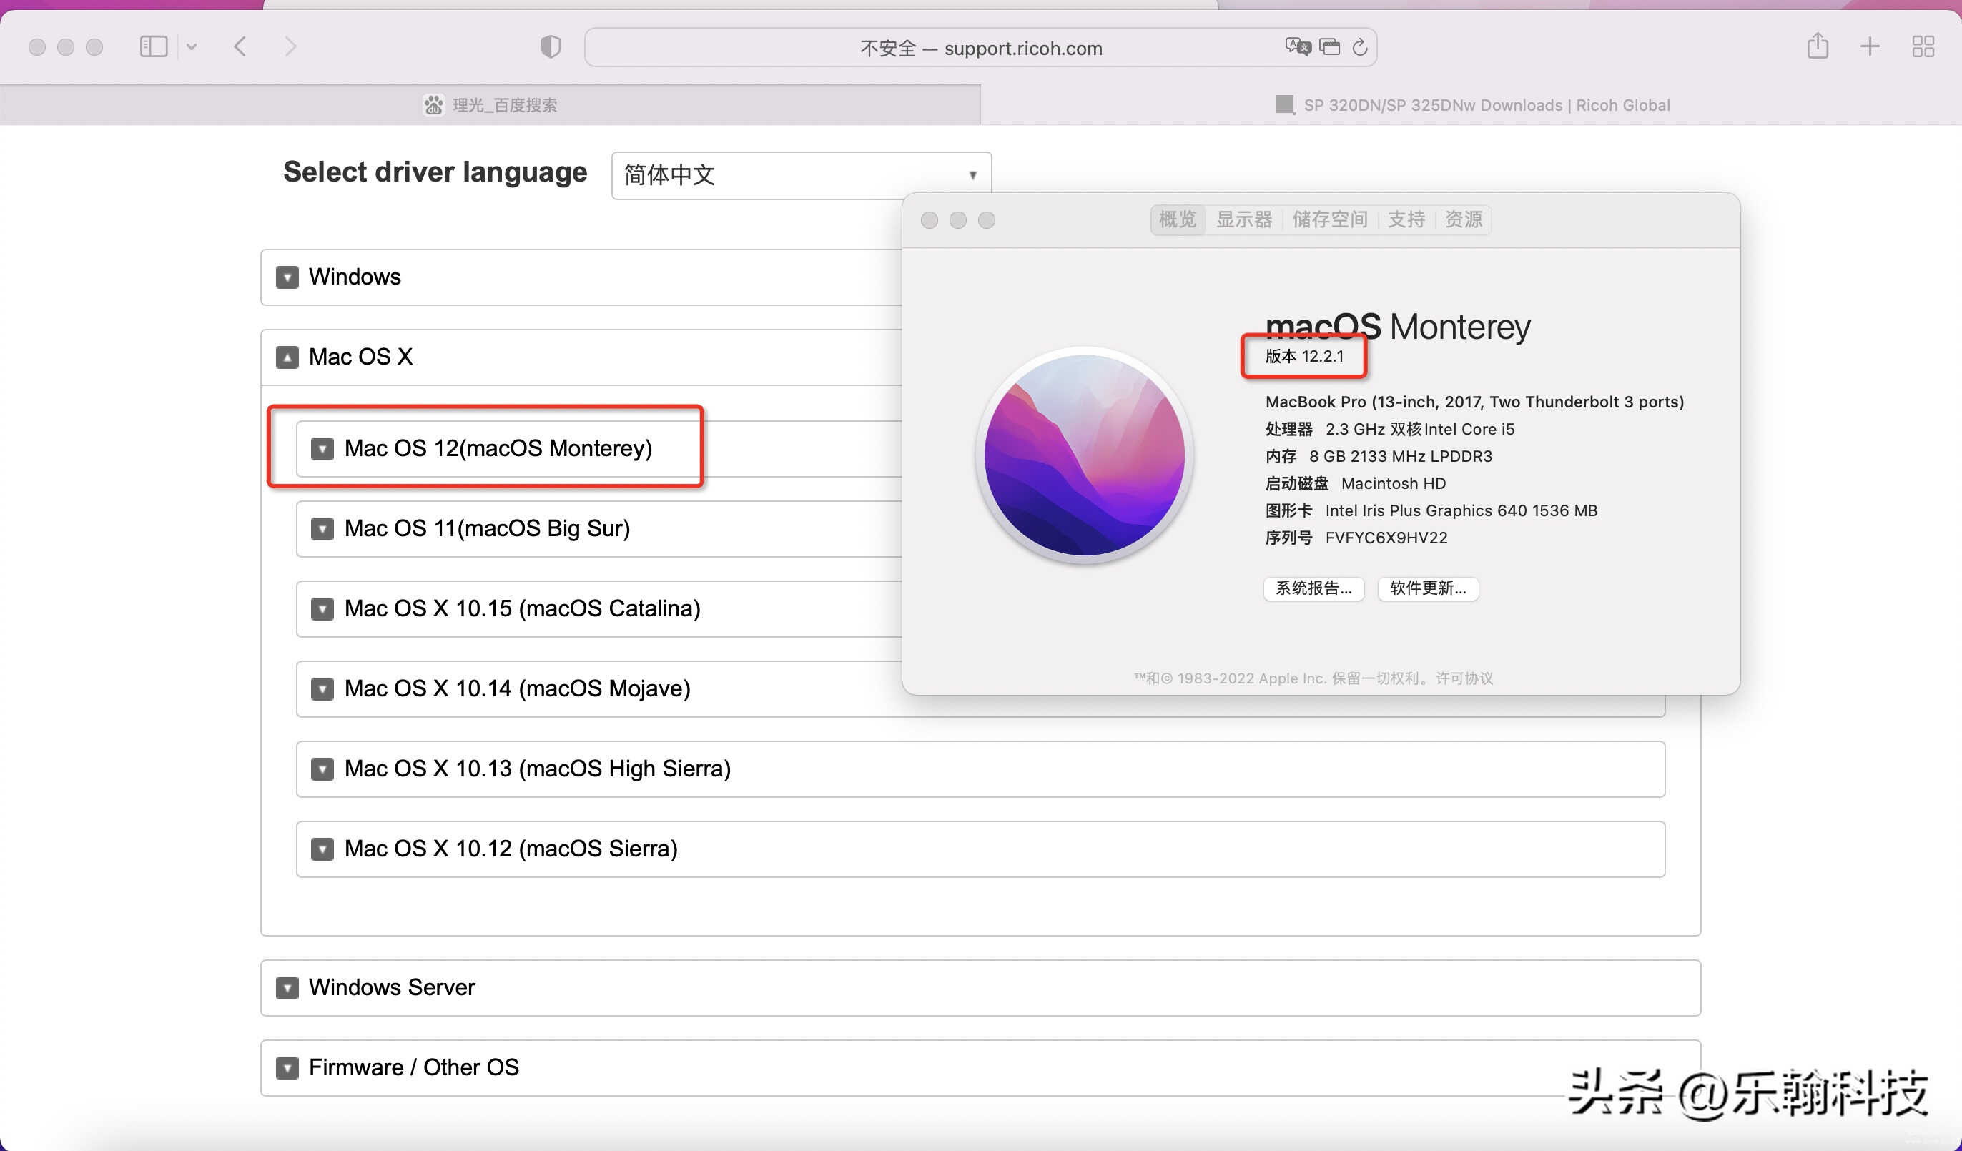The width and height of the screenshot is (1962, 1151).
Task: Click the macOS Monterey logo image
Action: (x=1085, y=455)
